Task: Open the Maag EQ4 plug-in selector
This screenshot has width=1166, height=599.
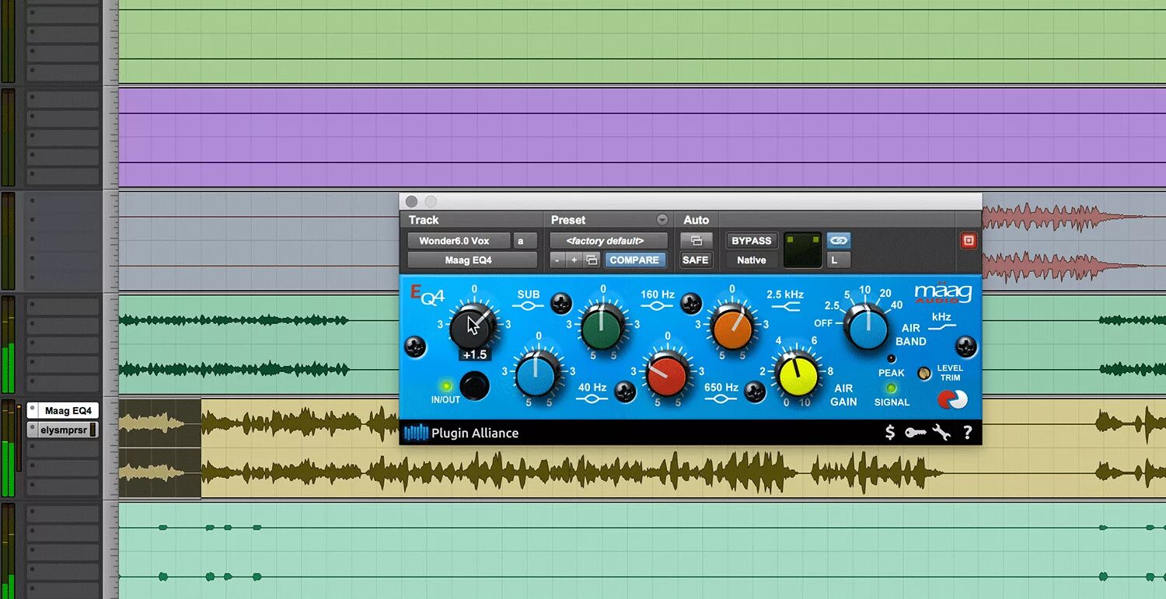Action: pos(472,260)
